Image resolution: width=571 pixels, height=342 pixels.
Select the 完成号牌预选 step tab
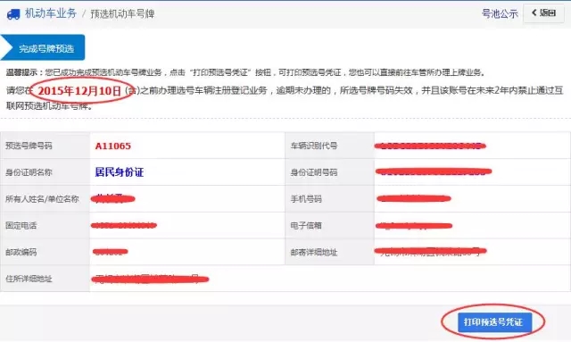43,47
